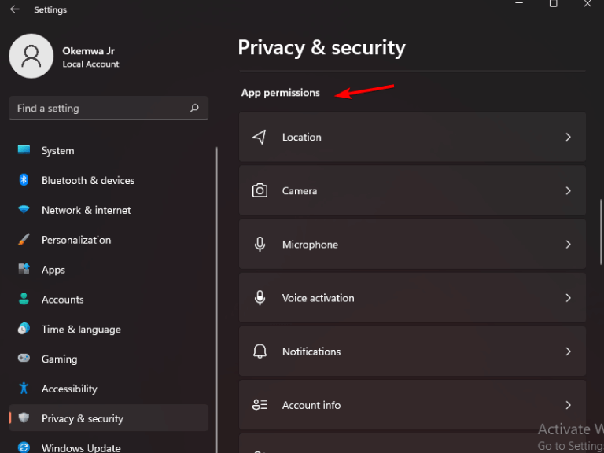Expand the Location chevron
604x453 pixels.
(x=568, y=137)
